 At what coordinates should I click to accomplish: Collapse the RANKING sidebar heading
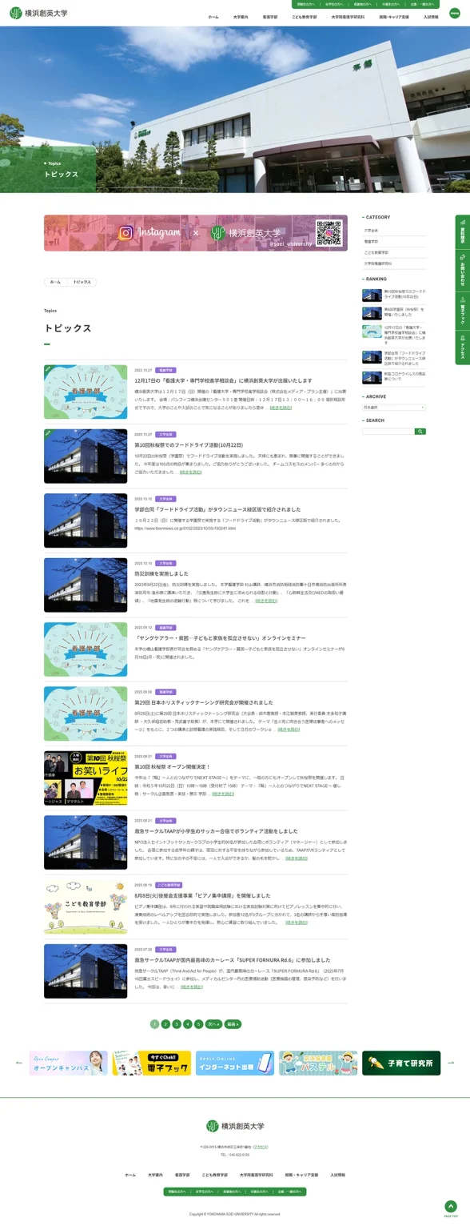click(376, 279)
